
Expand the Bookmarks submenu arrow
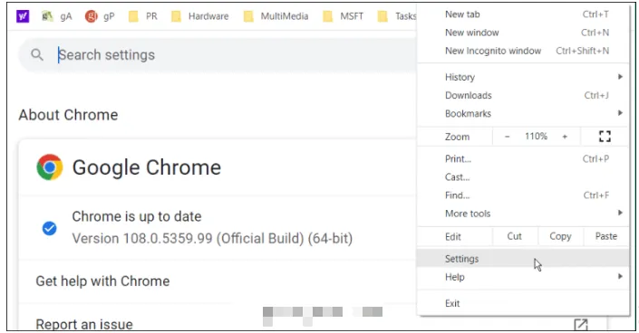click(x=620, y=113)
